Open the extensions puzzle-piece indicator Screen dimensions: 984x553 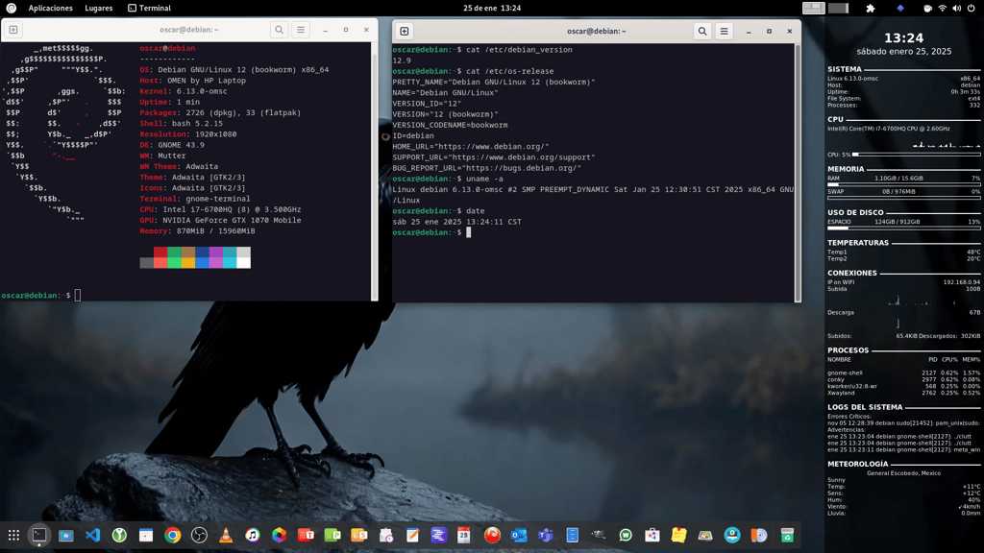tap(871, 8)
